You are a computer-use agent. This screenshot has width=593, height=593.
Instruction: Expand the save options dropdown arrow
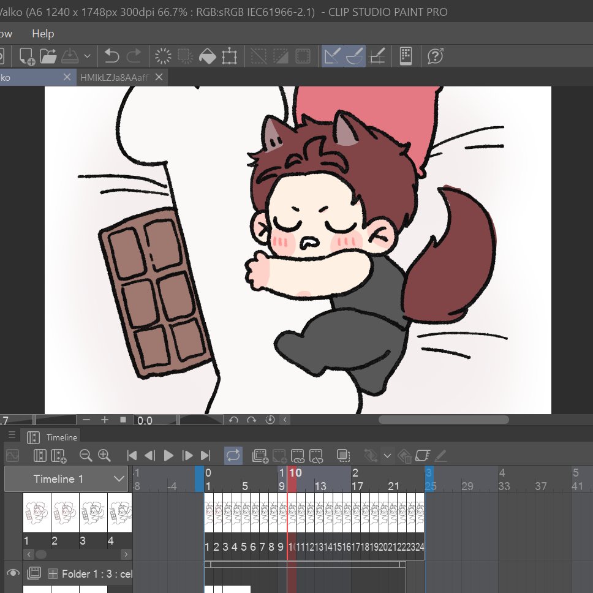click(88, 56)
